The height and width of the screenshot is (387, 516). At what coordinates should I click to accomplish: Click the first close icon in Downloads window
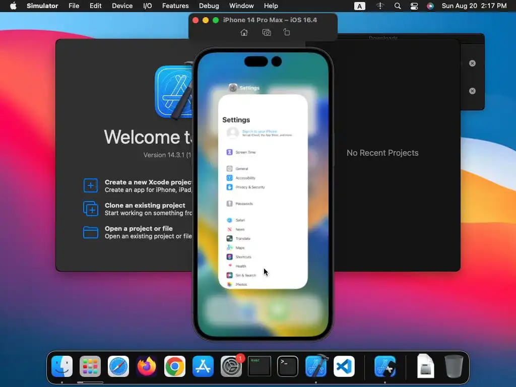[x=472, y=63]
